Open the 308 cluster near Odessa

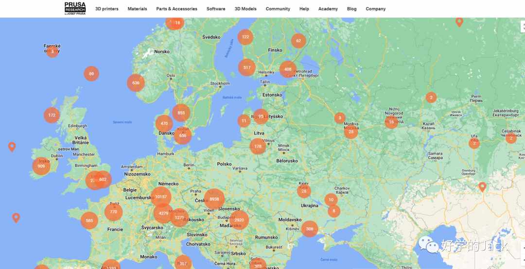(x=309, y=229)
